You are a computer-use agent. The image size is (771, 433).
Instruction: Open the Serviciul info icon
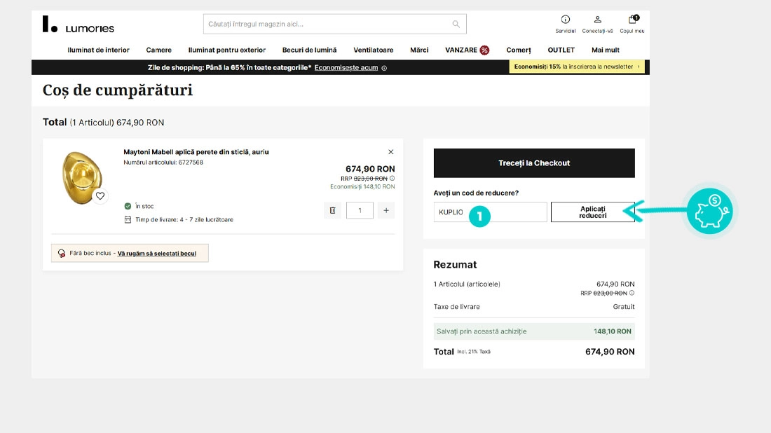point(566,20)
